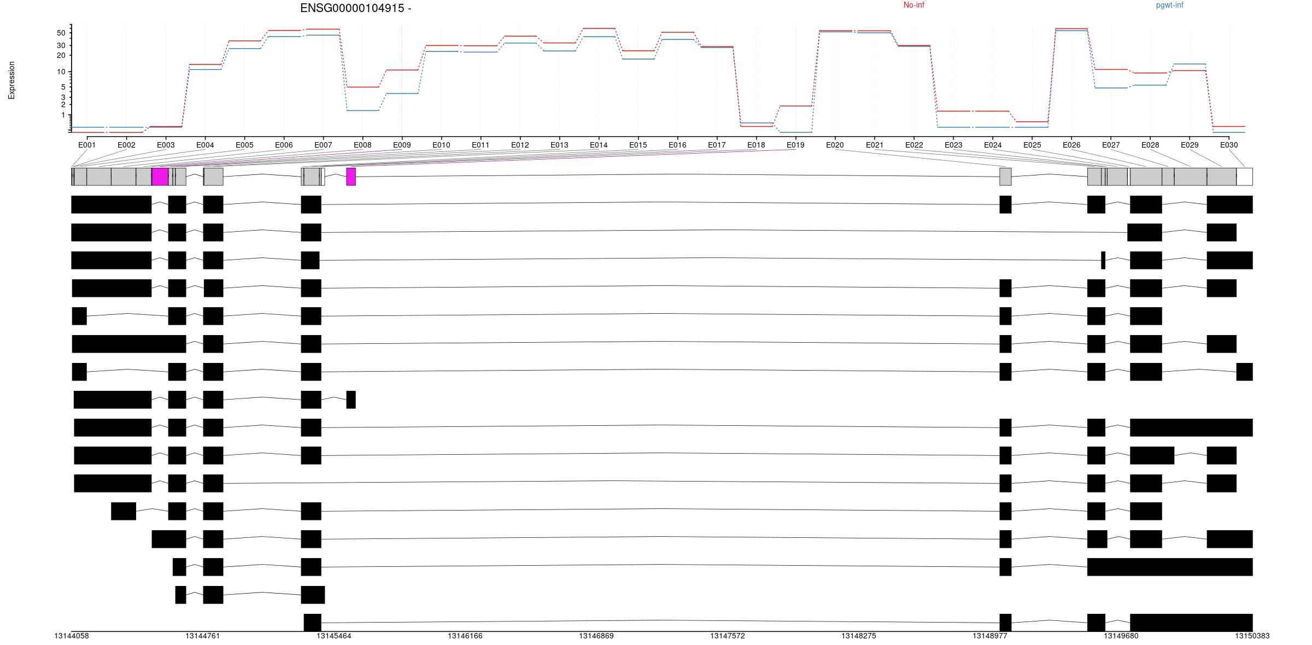Image resolution: width=1312 pixels, height=645 pixels.
Task: Click exon label E027
Action: (1111, 145)
